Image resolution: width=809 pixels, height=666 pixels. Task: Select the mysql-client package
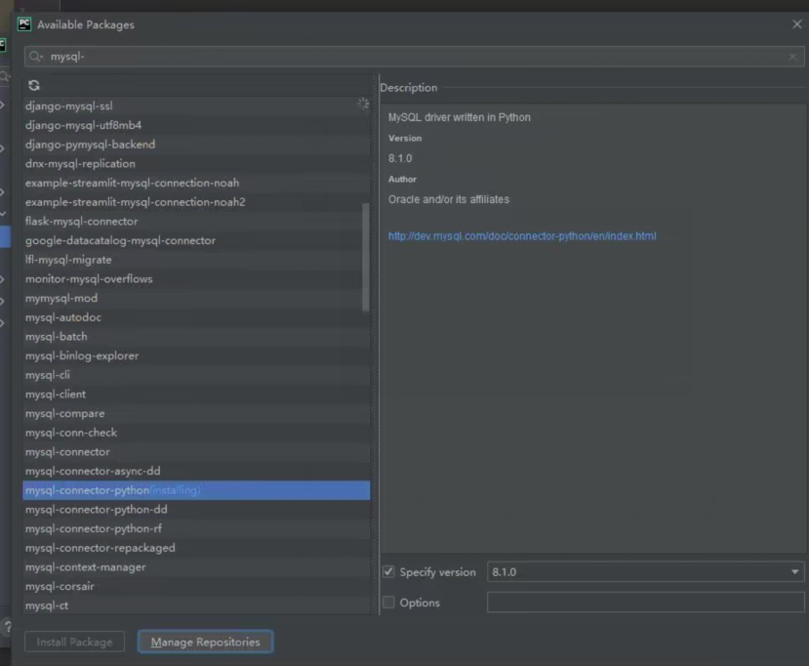[56, 395]
